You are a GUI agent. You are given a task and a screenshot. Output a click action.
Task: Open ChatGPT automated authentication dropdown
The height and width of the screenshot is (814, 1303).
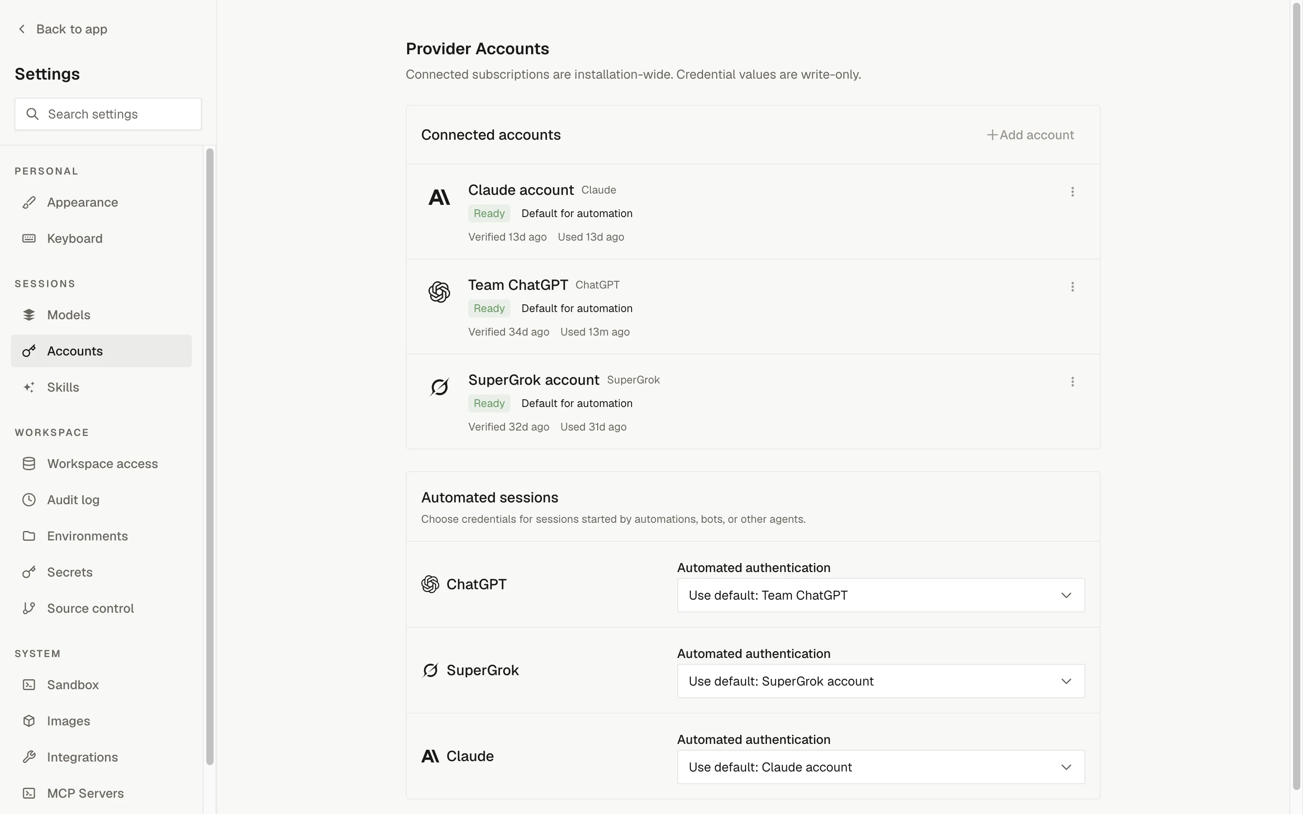pyautogui.click(x=880, y=596)
